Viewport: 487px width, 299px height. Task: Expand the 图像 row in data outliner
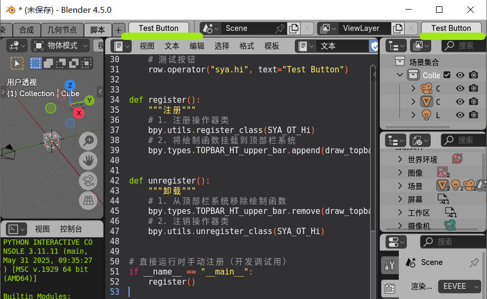(x=400, y=173)
